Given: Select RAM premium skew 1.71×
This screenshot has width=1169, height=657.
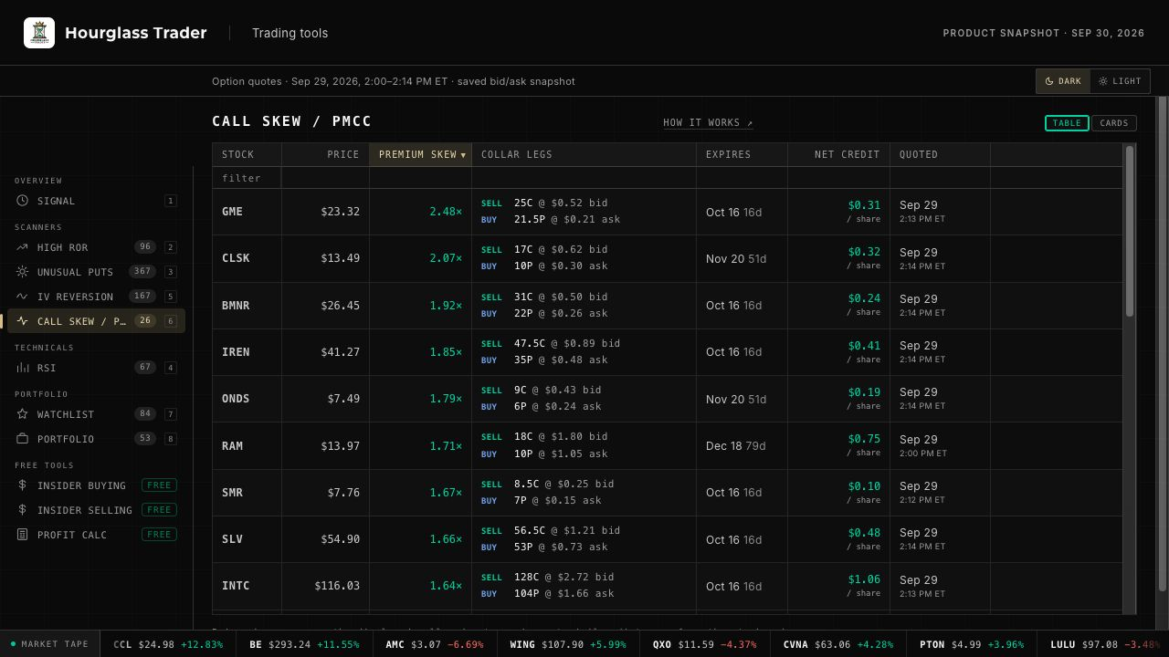Looking at the screenshot, I should [x=446, y=446].
